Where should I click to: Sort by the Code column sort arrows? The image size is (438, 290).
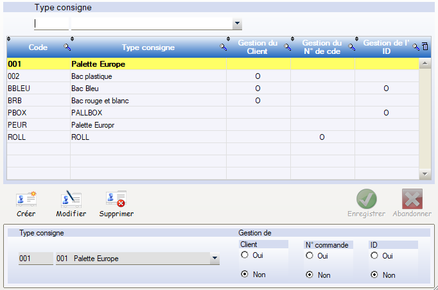(x=9, y=39)
